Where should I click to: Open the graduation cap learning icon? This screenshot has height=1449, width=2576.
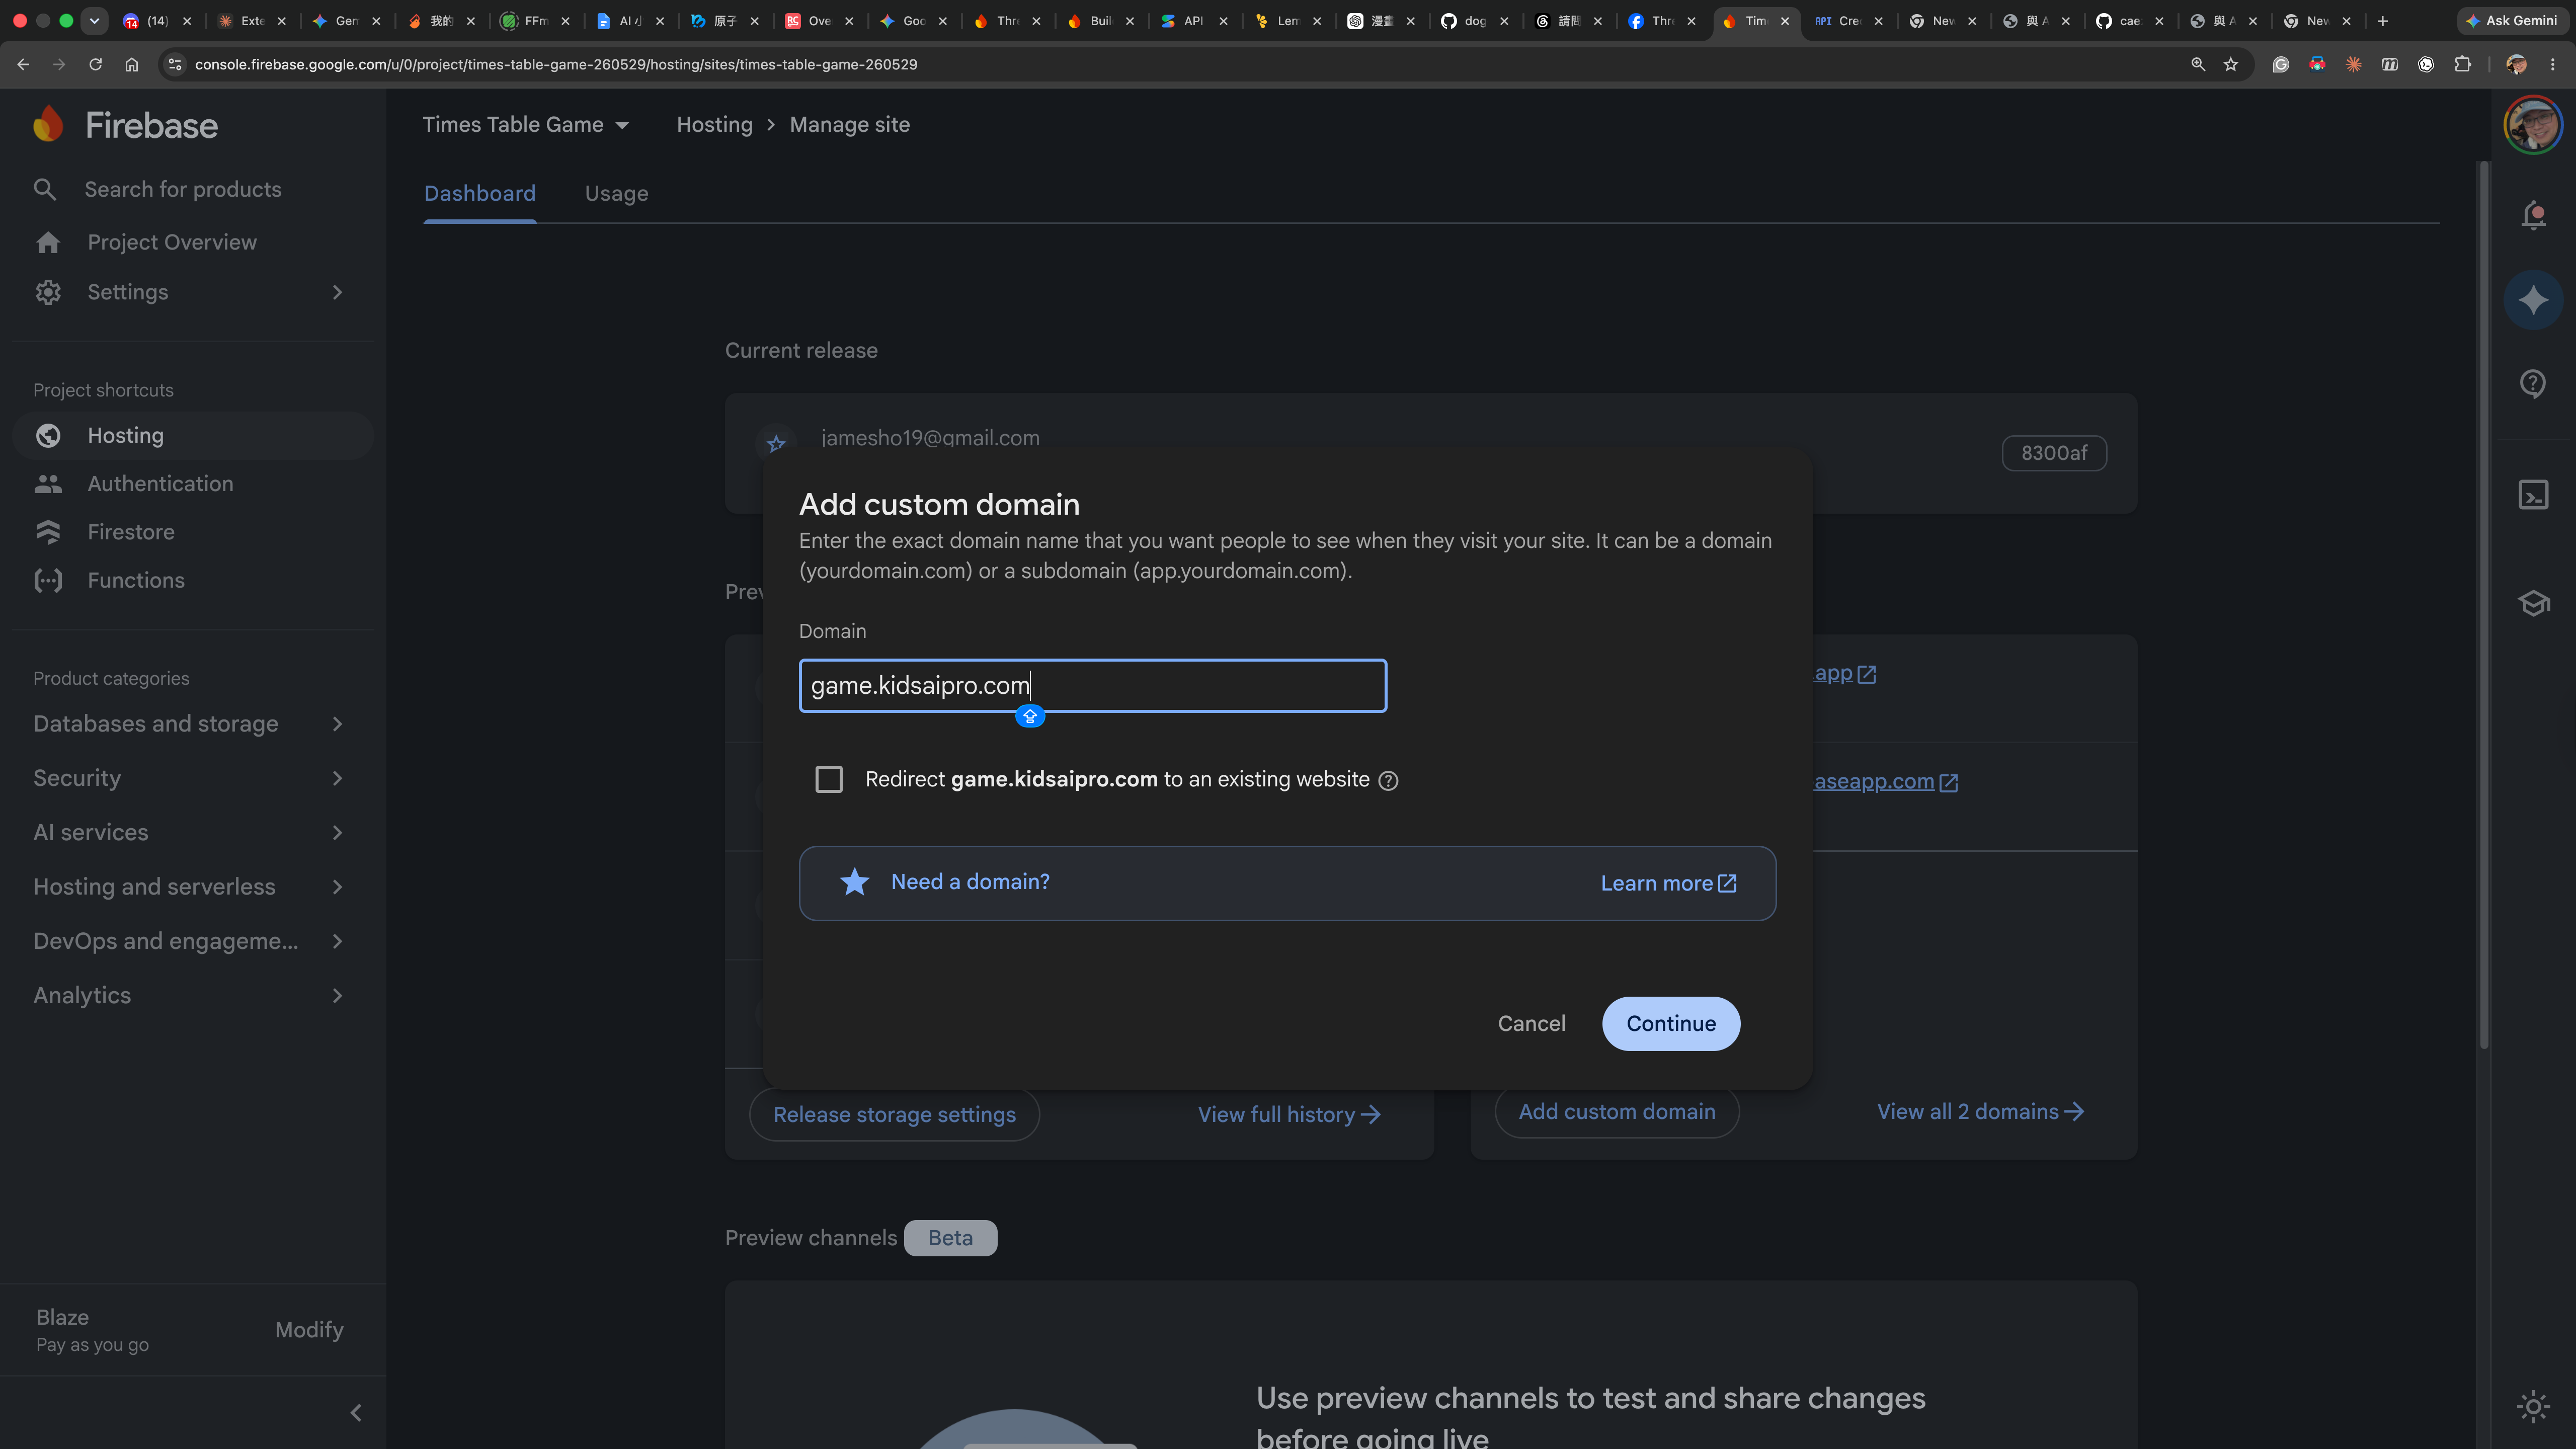[2533, 603]
